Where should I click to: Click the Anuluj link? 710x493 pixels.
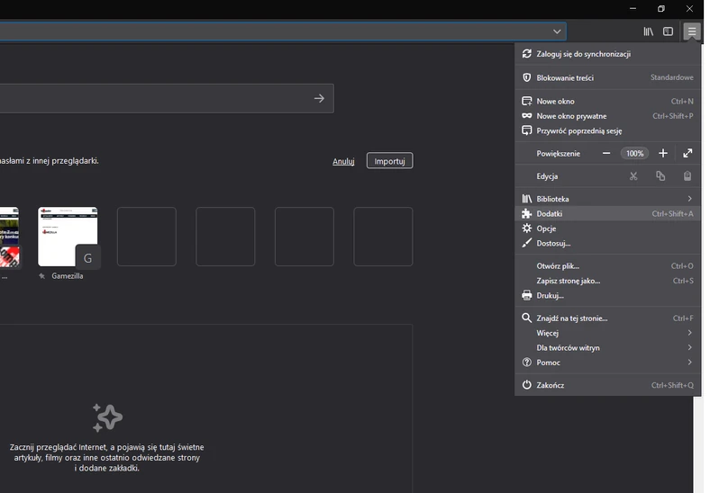(343, 161)
